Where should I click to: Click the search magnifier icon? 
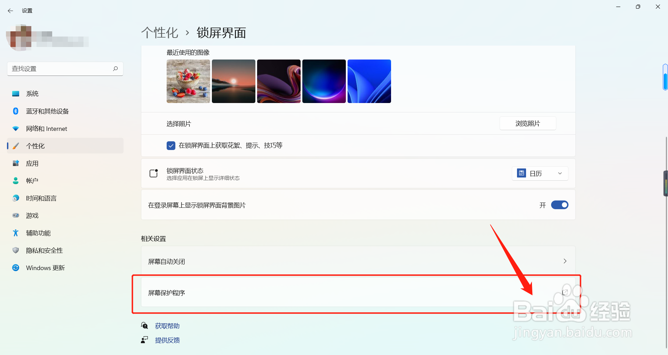[x=116, y=69]
